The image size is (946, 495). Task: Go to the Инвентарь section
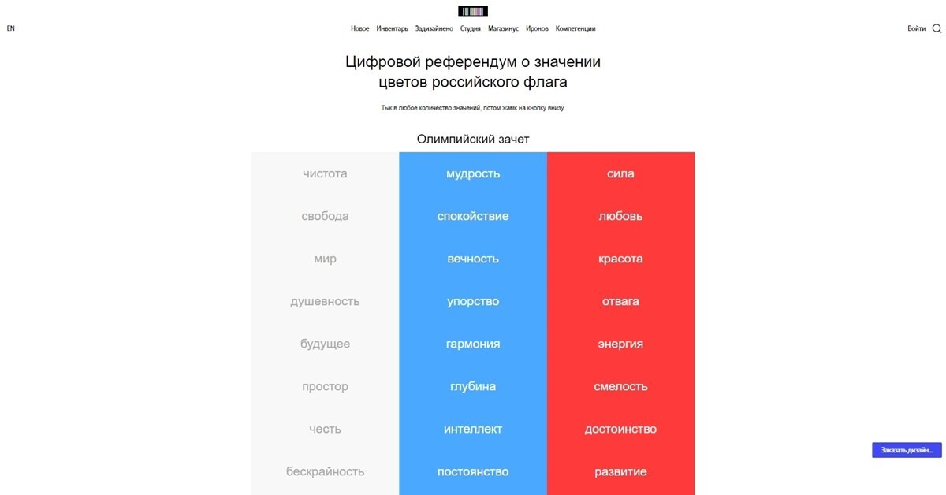[x=392, y=28]
